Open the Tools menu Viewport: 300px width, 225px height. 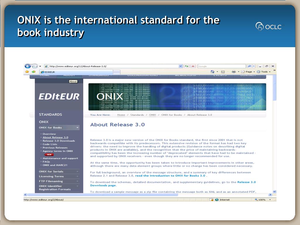tap(264, 72)
